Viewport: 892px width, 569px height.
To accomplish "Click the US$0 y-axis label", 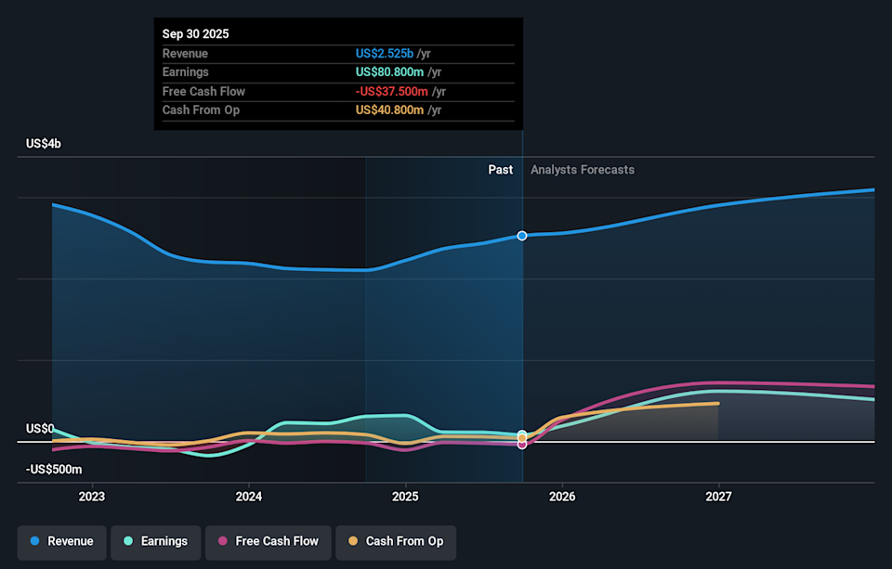I will [40, 429].
